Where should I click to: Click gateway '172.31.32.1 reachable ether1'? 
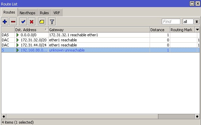point(73,35)
